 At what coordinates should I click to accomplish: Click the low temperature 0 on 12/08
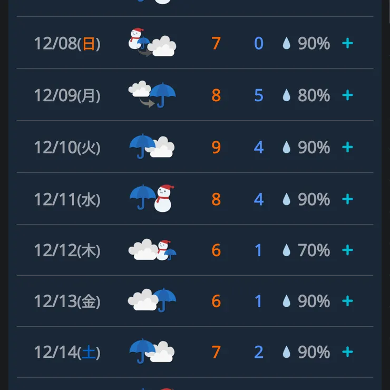pyautogui.click(x=258, y=43)
